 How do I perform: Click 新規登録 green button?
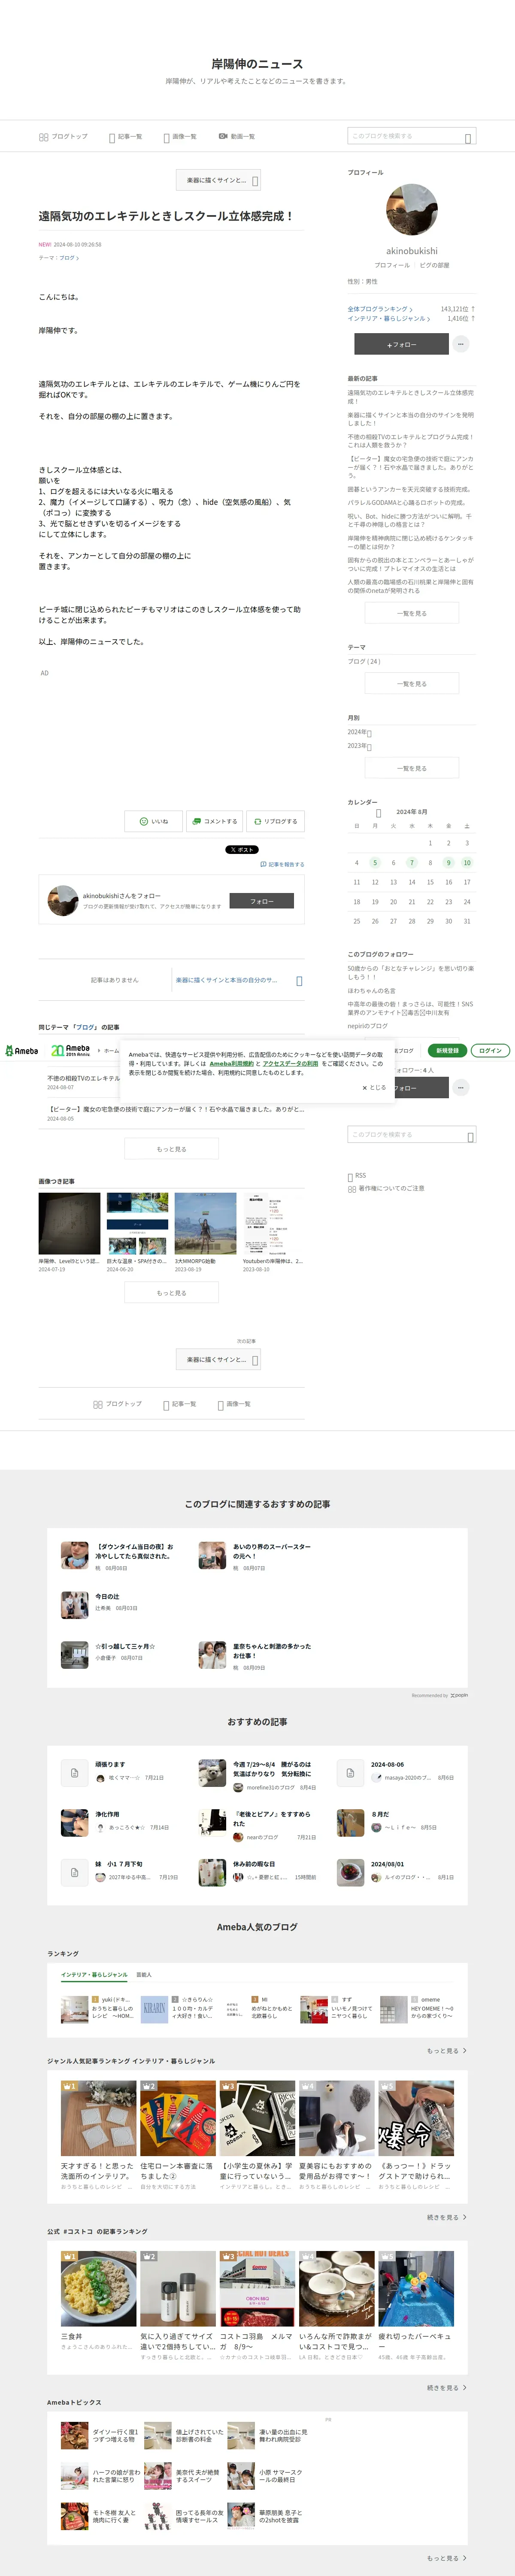tap(447, 1050)
